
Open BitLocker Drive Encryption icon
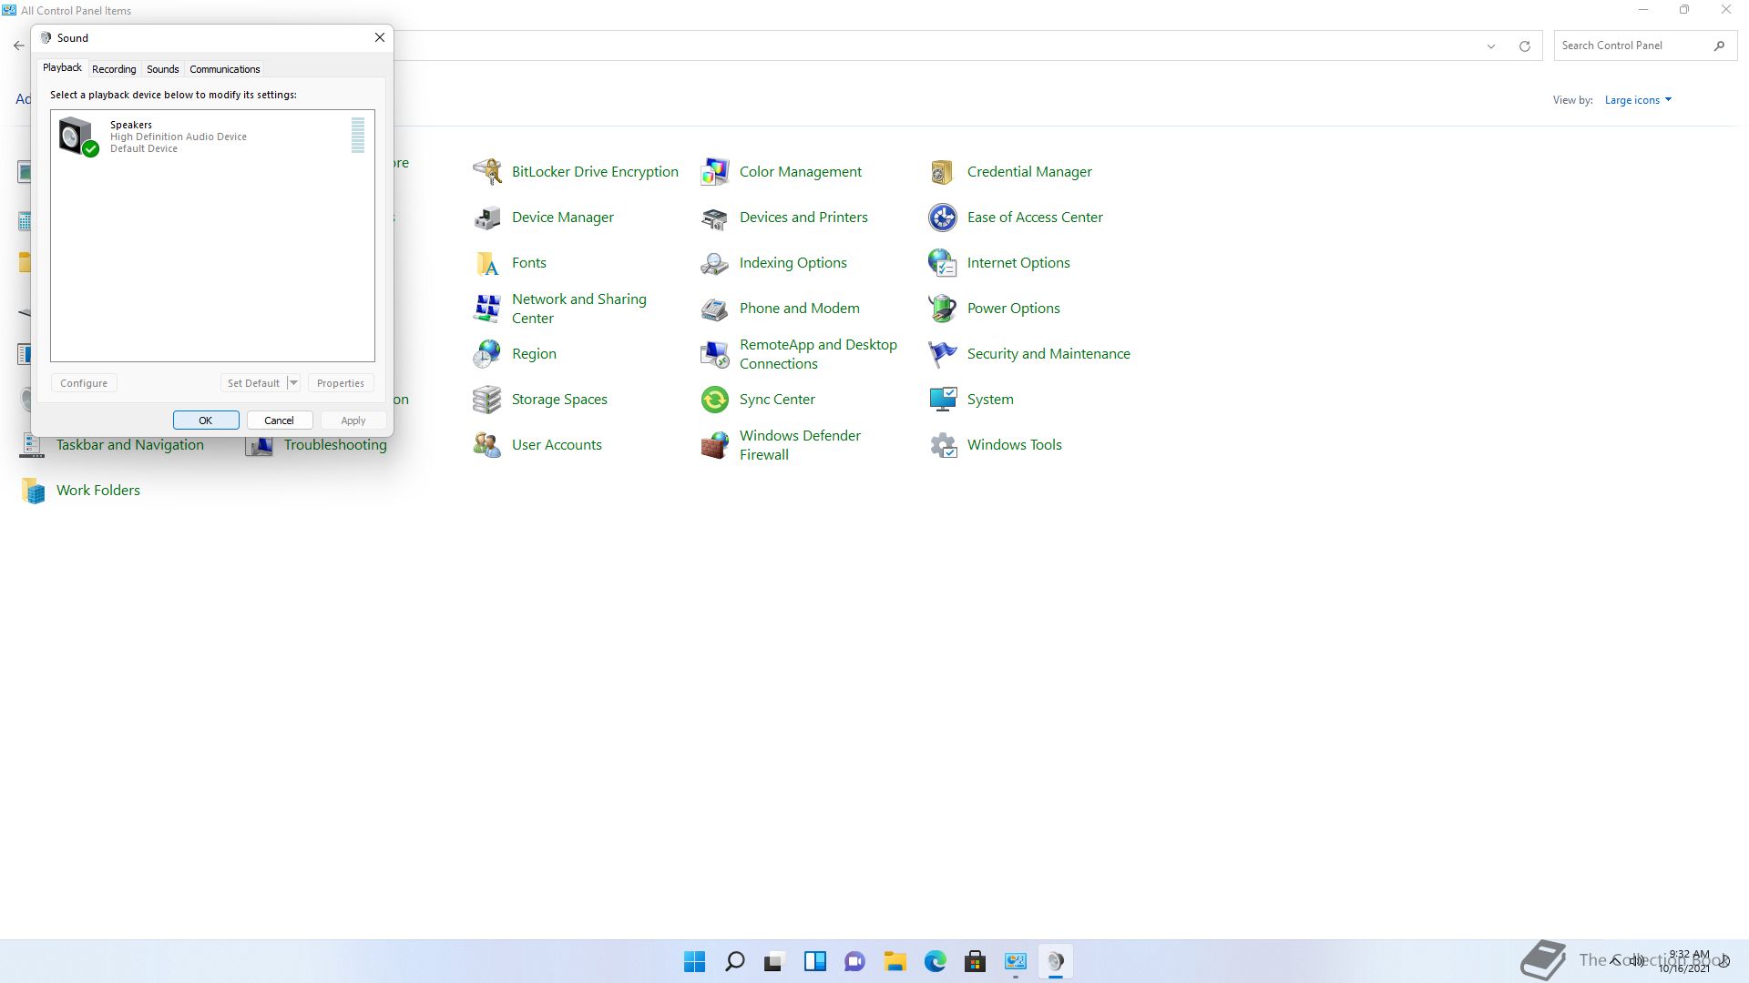pyautogui.click(x=487, y=171)
